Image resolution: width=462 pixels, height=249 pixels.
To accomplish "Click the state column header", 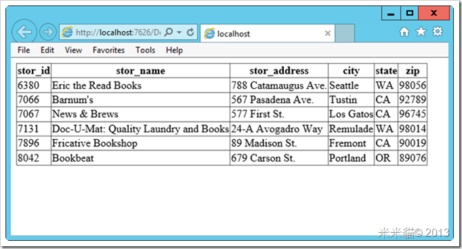I will (386, 71).
